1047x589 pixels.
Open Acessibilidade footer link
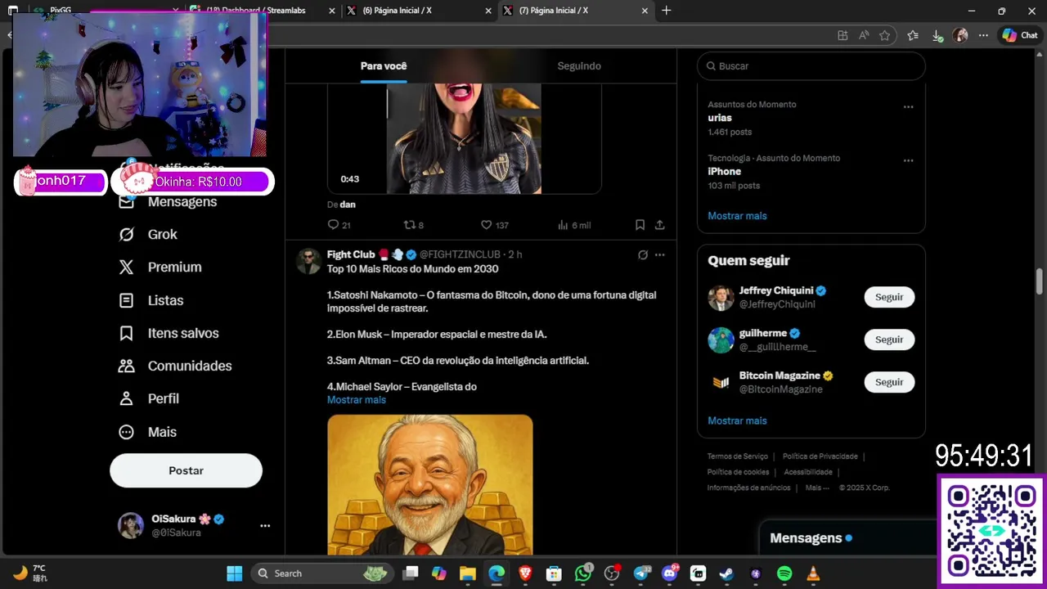coord(808,472)
